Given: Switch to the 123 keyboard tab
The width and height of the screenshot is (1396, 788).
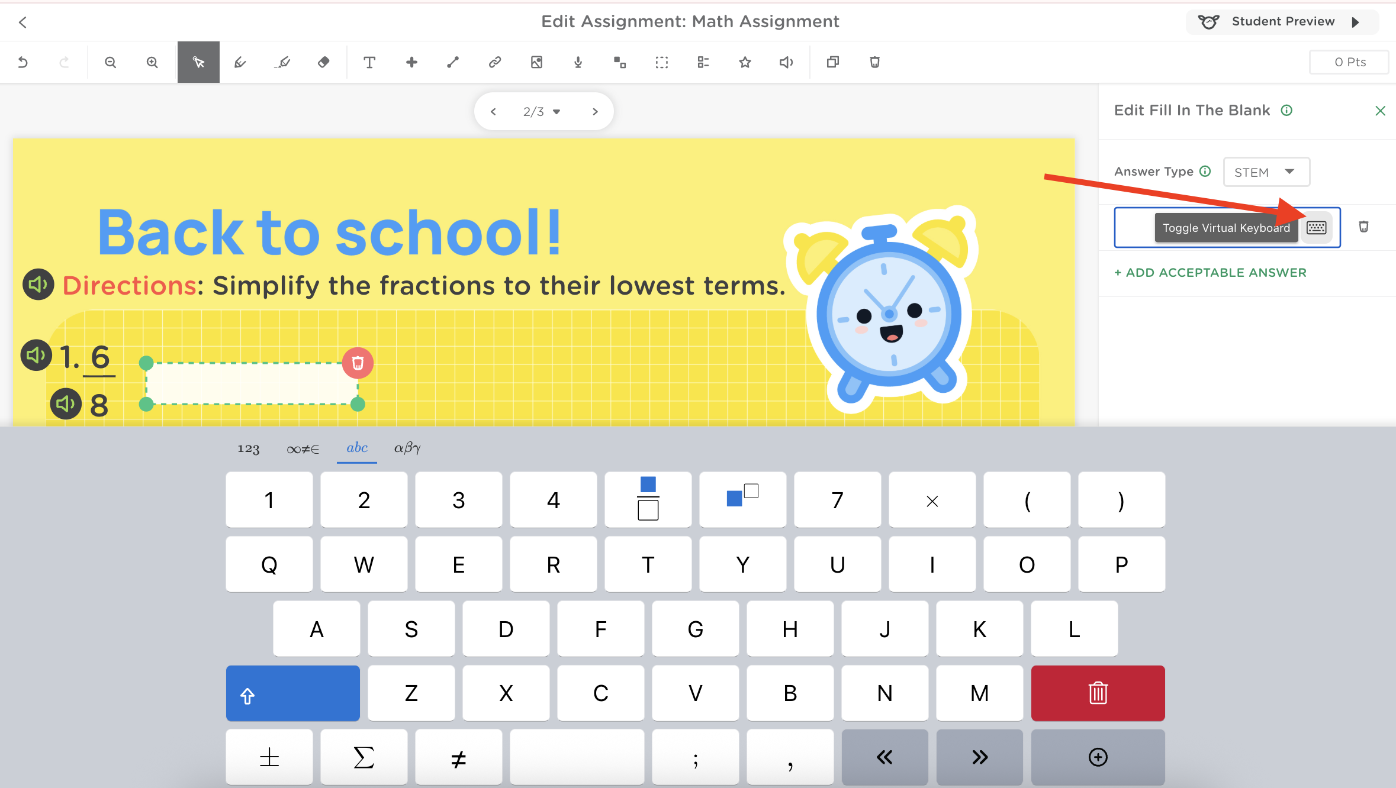Looking at the screenshot, I should tap(249, 448).
